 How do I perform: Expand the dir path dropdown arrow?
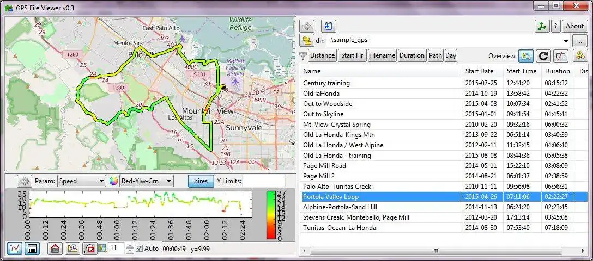pyautogui.click(x=566, y=41)
